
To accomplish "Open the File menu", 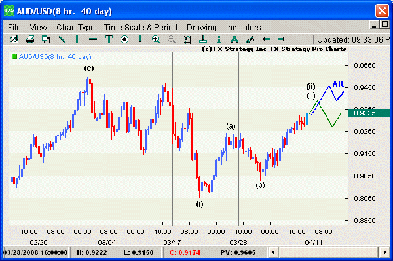I will point(14,27).
